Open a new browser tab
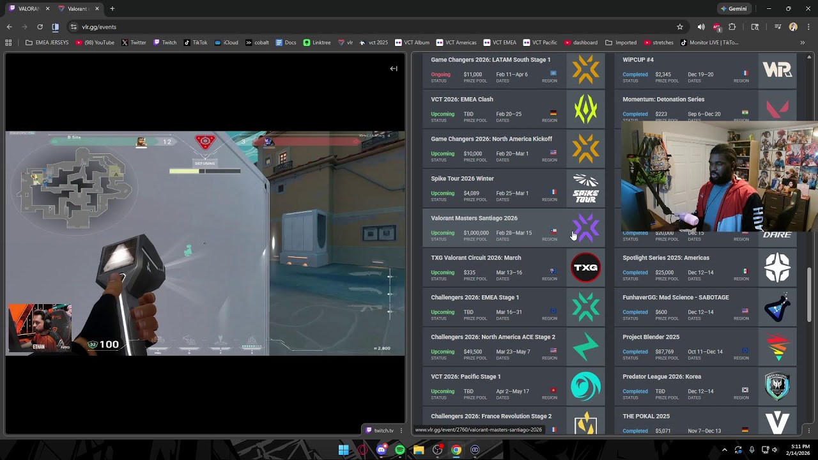This screenshot has width=818, height=460. click(112, 9)
